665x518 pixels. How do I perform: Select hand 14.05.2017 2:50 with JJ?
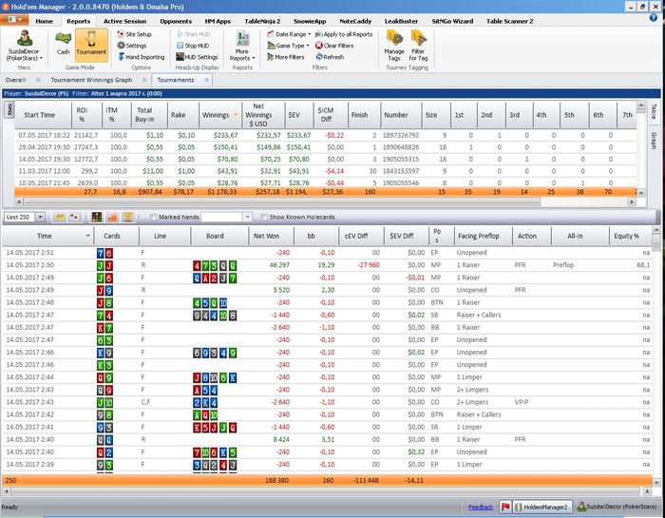327,265
